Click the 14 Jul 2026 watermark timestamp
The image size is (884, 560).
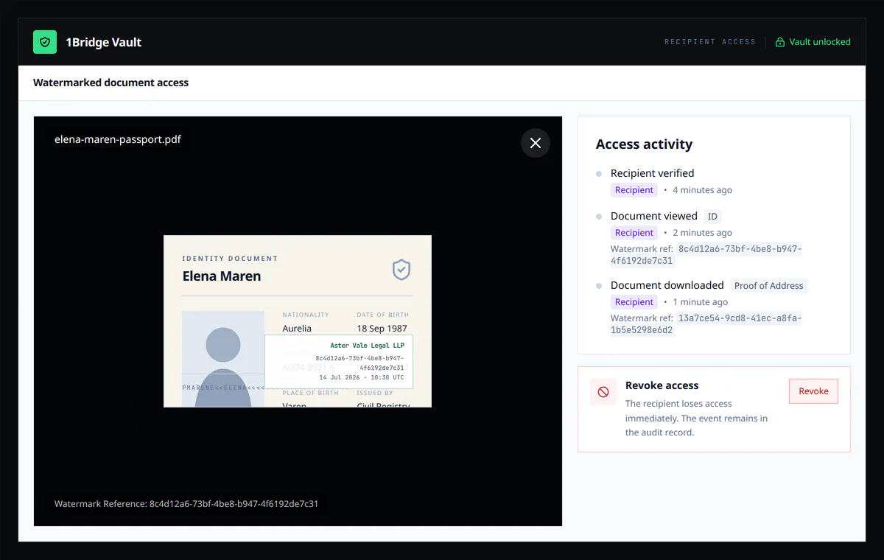(361, 377)
